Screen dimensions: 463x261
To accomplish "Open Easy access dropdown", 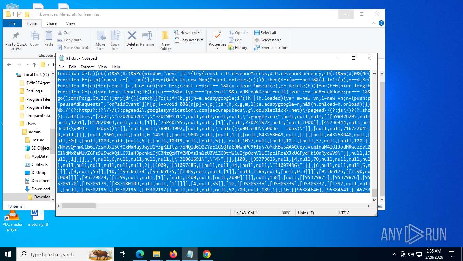I will 188,40.
